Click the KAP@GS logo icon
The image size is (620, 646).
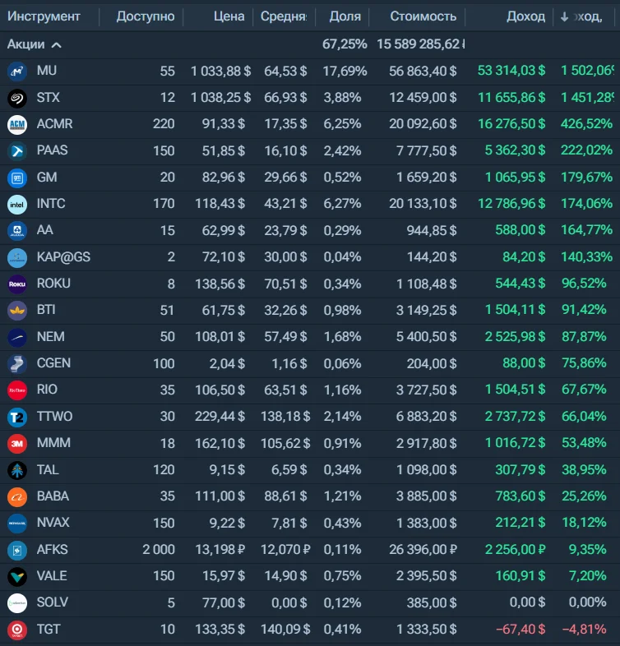pyautogui.click(x=17, y=257)
